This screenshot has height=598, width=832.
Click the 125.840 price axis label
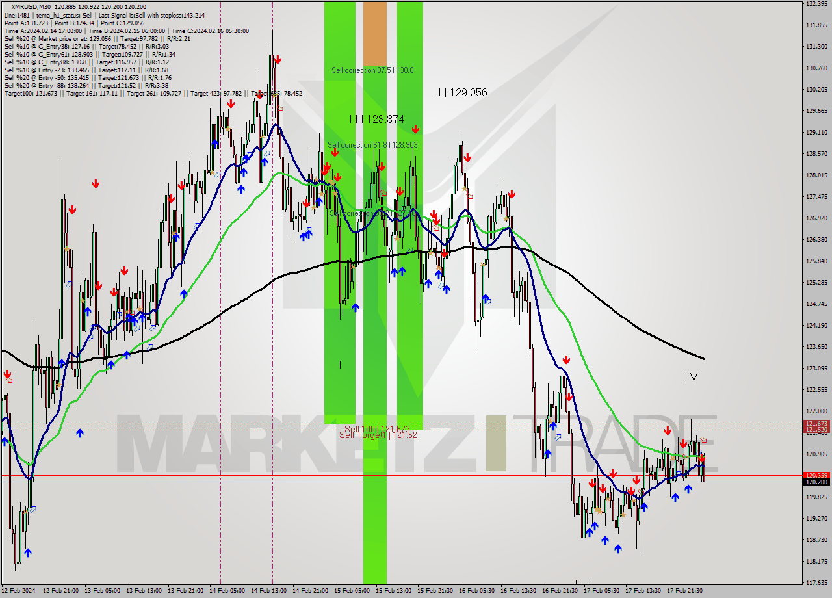pyautogui.click(x=816, y=261)
